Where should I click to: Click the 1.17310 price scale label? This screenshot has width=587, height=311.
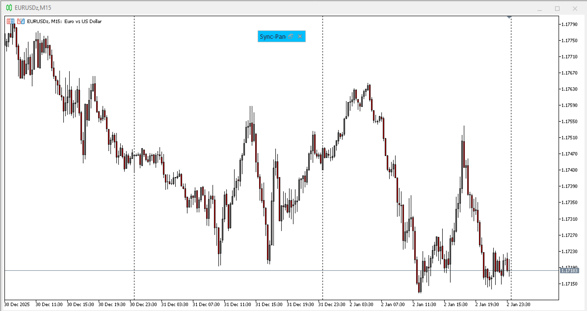coord(569,219)
